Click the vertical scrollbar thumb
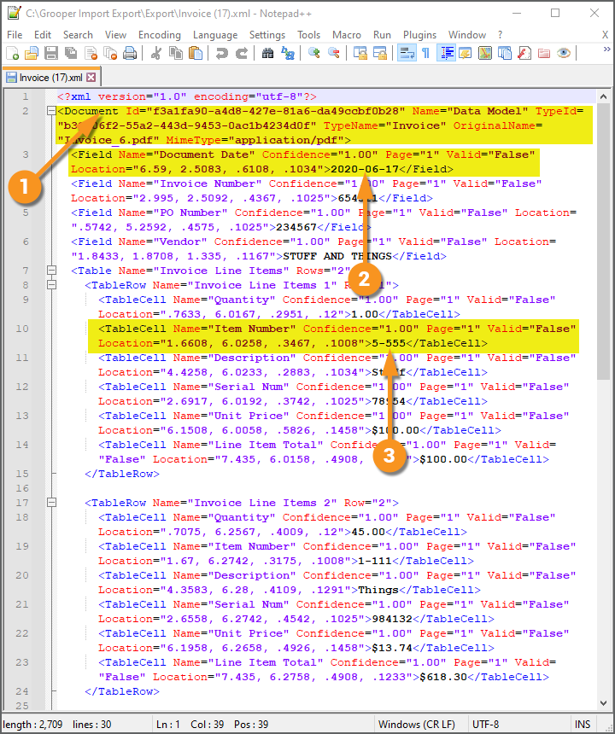This screenshot has height=734, width=615. [603, 242]
